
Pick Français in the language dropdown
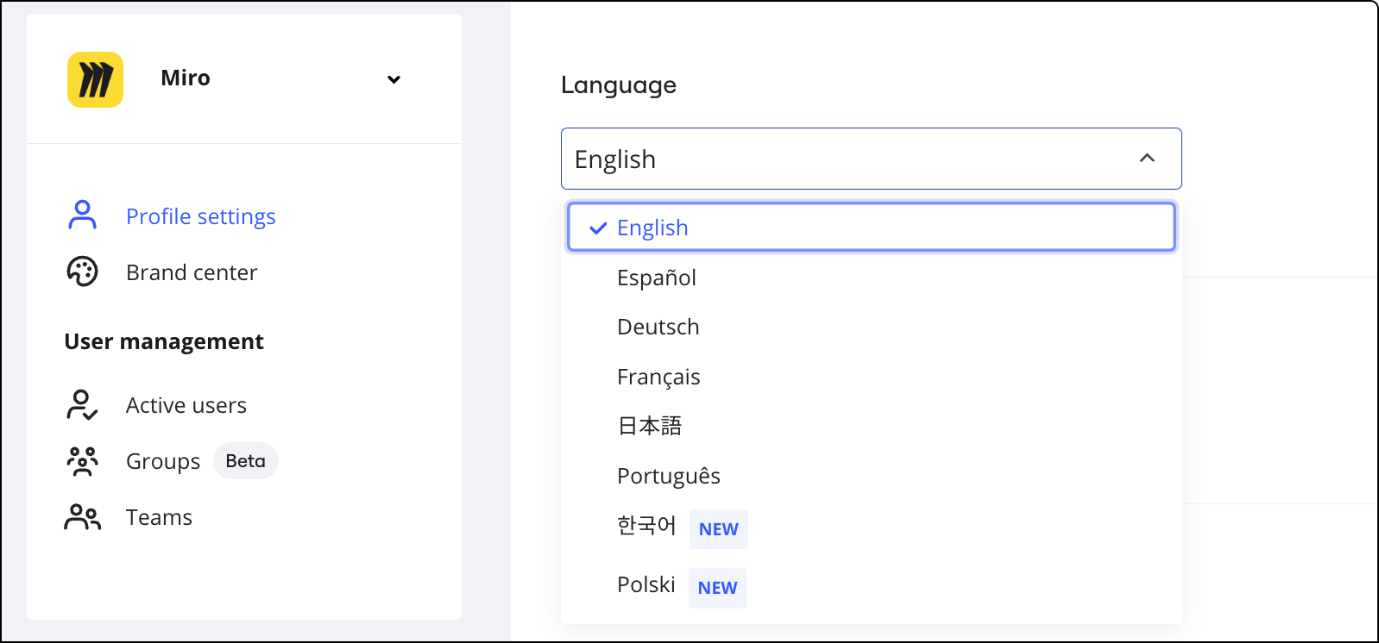pos(658,377)
